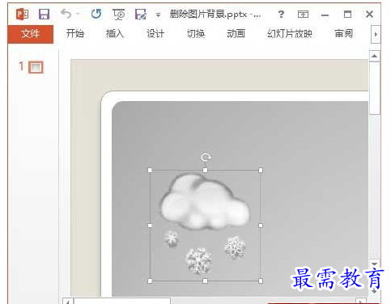
Task: Open the undo history dropdown arrow
Action: (79, 14)
